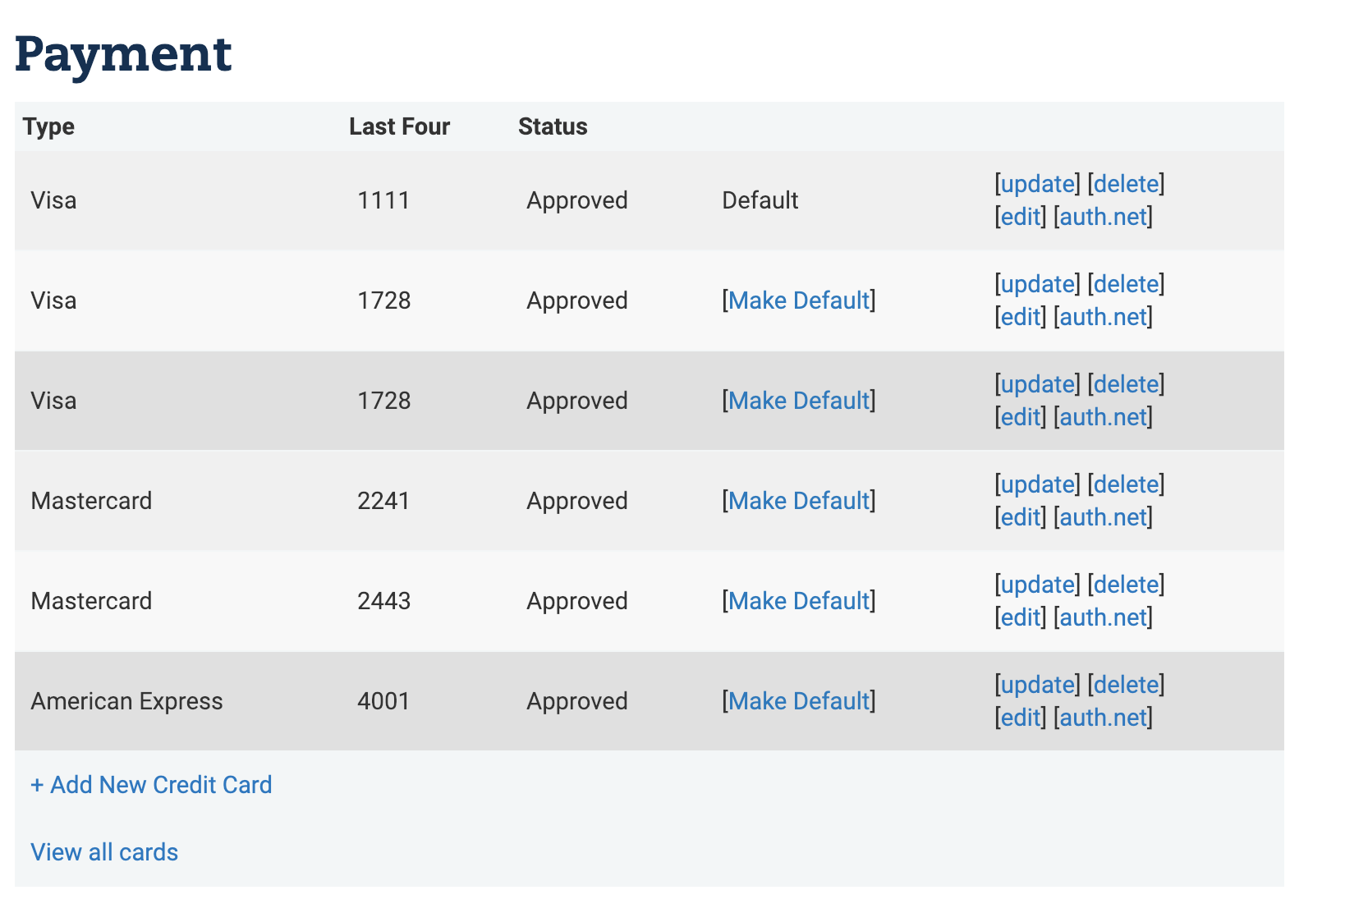Screen dimensions: 1368x913
Task: Make Mastercard 2241 the default card
Action: [798, 501]
